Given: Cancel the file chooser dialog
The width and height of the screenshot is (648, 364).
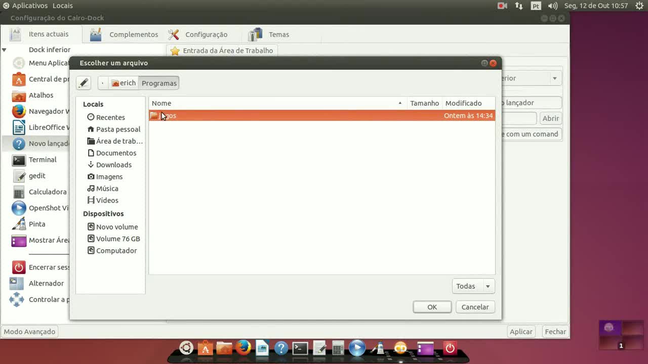Looking at the screenshot, I should point(475,307).
